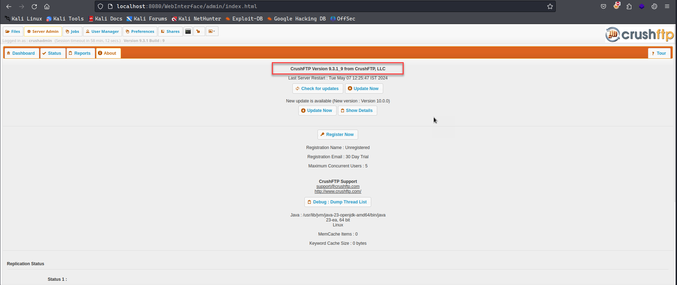Click 'Keyword Cache Size : 0 bytes' text
Image resolution: width=677 pixels, height=285 pixels.
338,243
